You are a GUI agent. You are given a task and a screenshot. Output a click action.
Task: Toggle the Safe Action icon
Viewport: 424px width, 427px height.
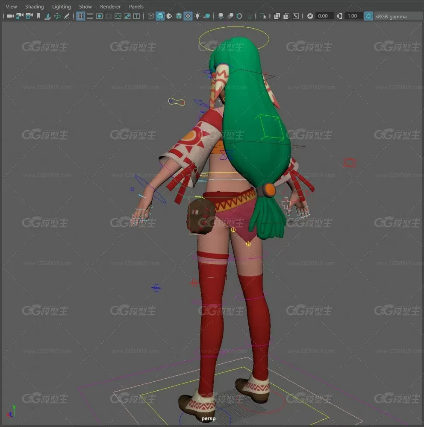click(x=127, y=16)
